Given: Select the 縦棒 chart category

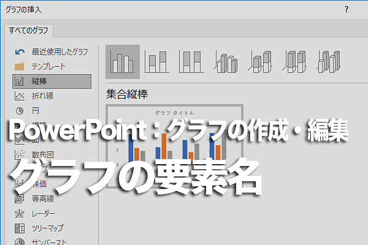Looking at the screenshot, I should pos(52,81).
